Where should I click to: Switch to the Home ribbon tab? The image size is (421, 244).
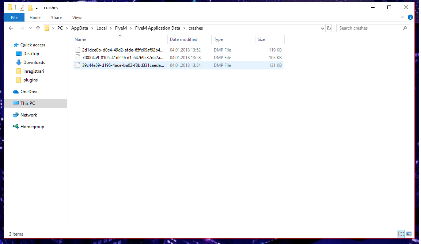tap(35, 18)
